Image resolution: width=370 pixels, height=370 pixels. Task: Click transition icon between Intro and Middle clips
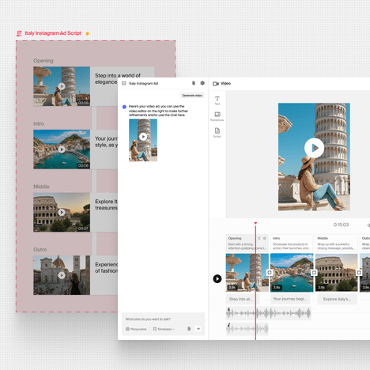point(314,273)
